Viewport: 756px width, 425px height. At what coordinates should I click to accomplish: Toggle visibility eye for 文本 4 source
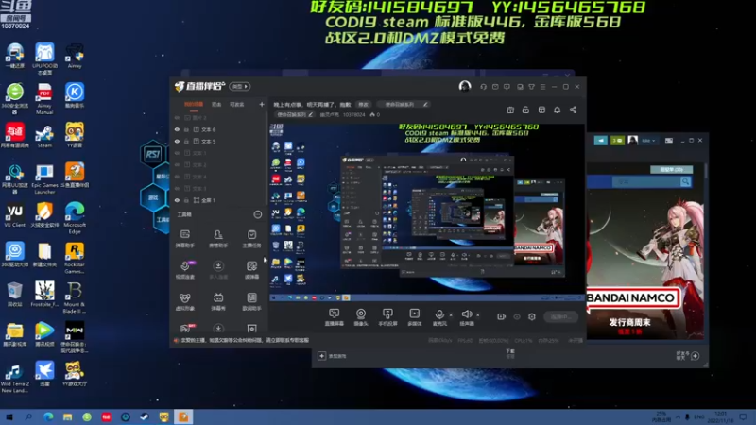177,177
